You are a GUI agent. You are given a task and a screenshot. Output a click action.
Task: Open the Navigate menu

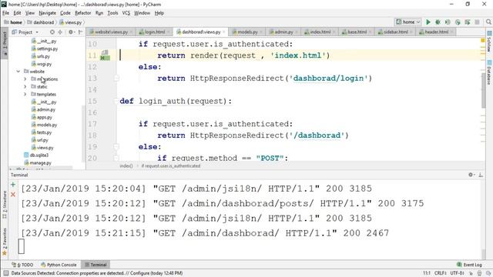[47, 13]
